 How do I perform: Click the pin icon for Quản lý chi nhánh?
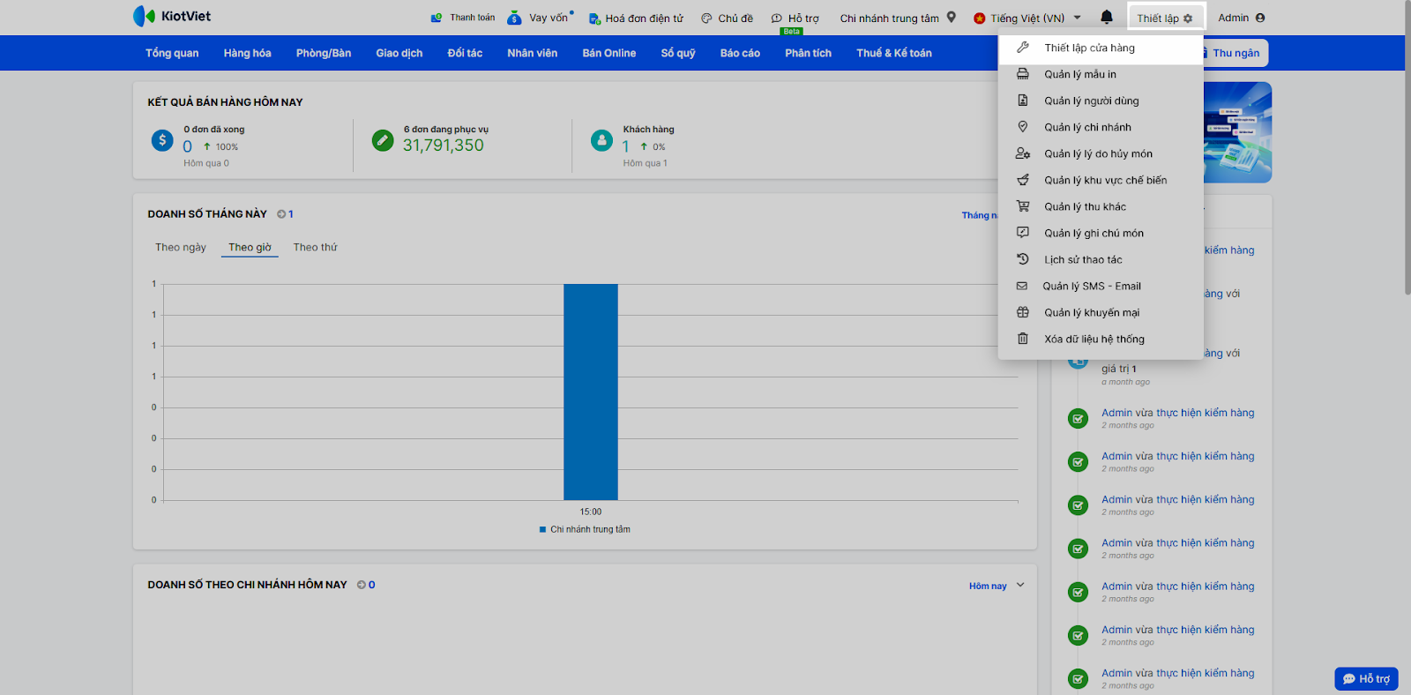(1023, 127)
